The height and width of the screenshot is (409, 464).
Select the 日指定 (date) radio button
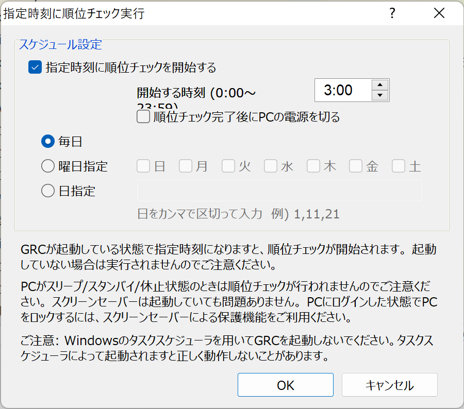pos(48,191)
